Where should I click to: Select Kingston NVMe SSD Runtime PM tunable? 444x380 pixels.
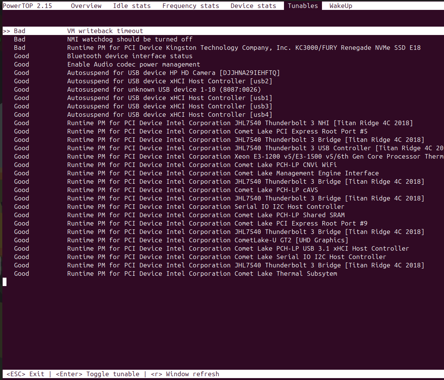click(243, 48)
